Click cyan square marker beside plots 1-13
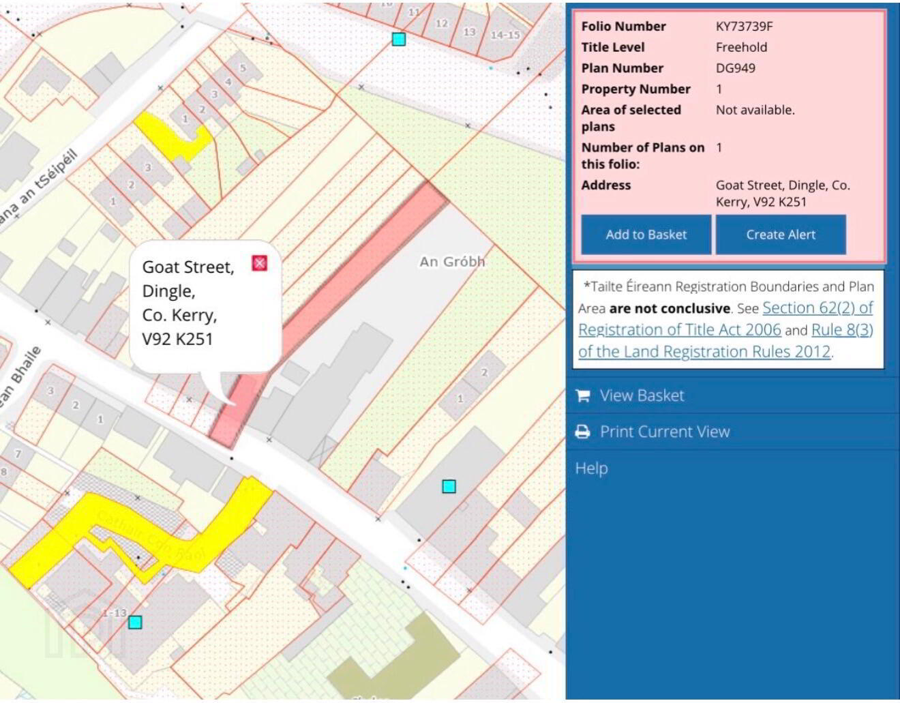 [135, 622]
